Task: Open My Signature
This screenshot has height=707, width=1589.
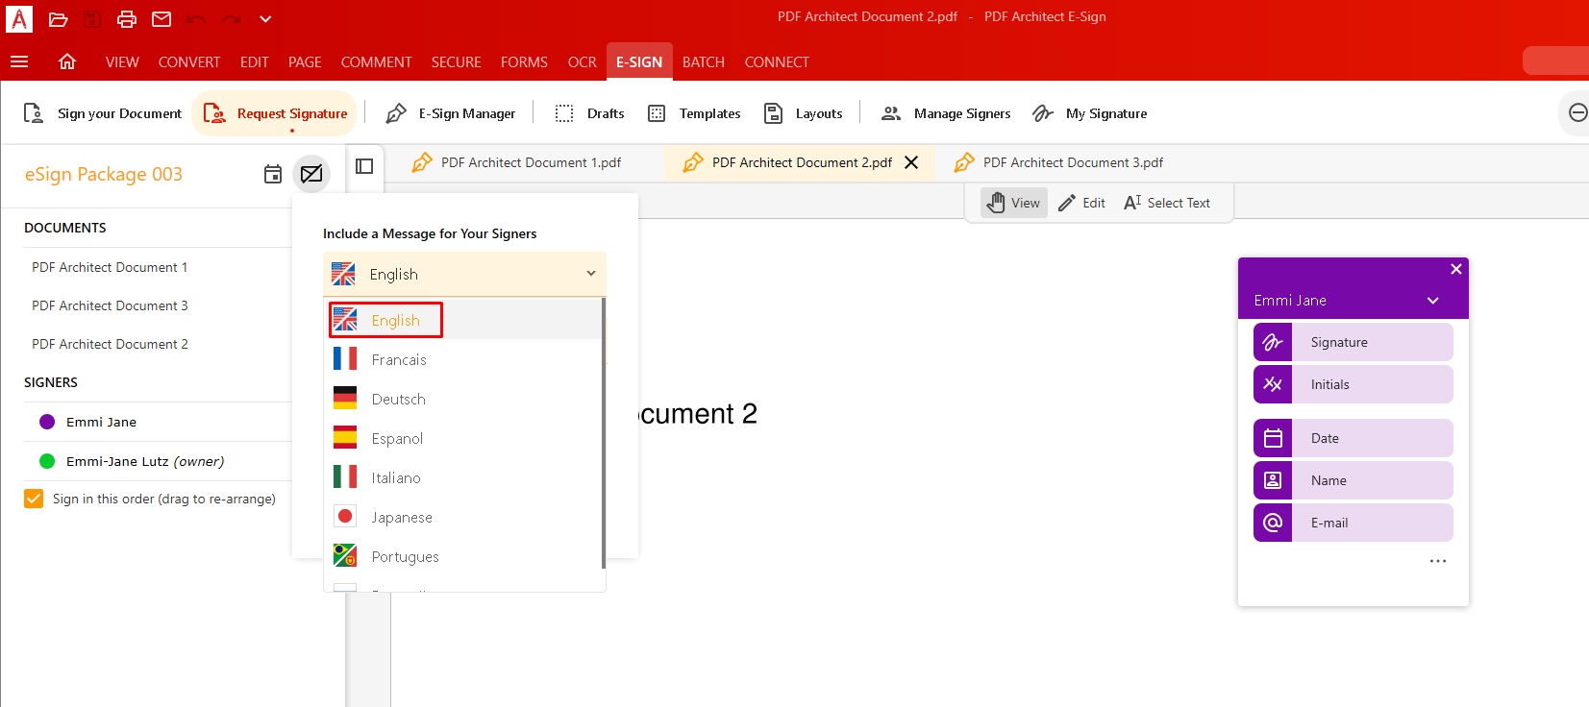Action: (1089, 113)
